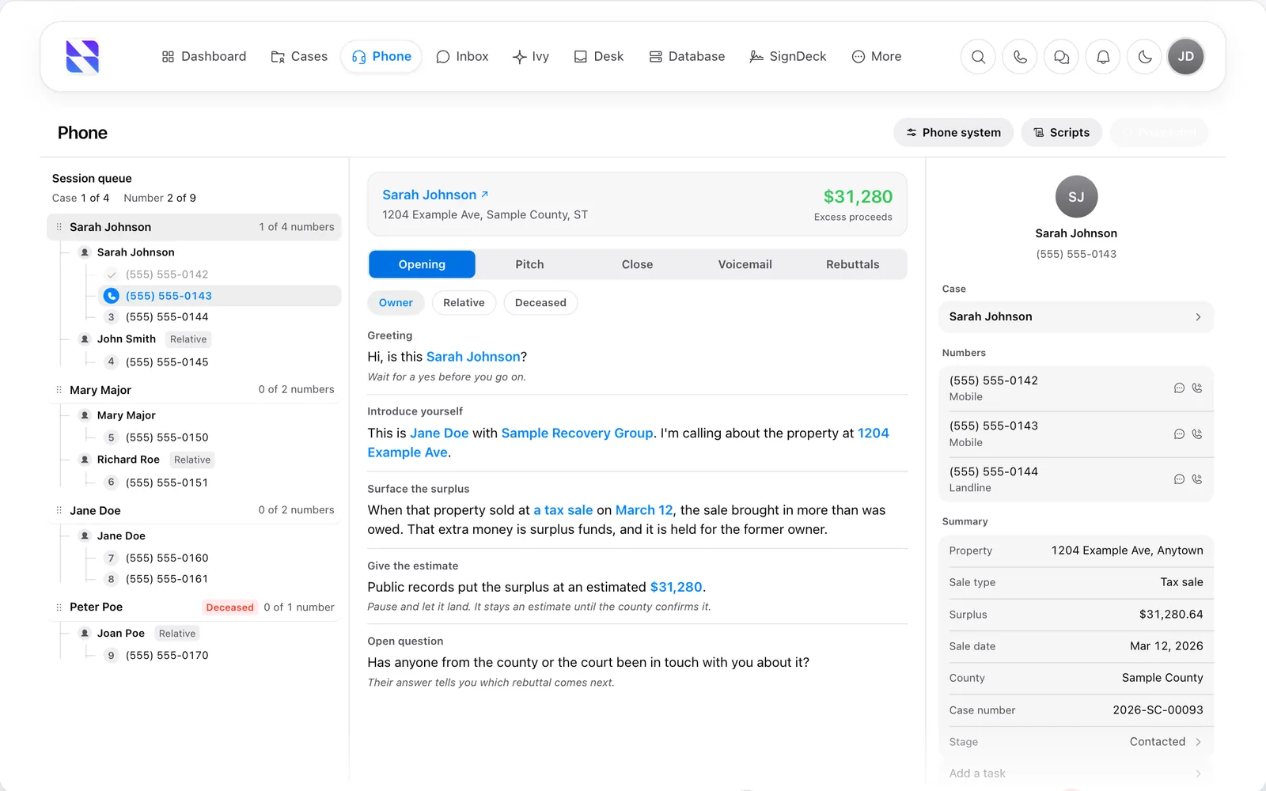Open the Sarah Johnson case link in the header card
The image size is (1266, 791).
tap(435, 195)
